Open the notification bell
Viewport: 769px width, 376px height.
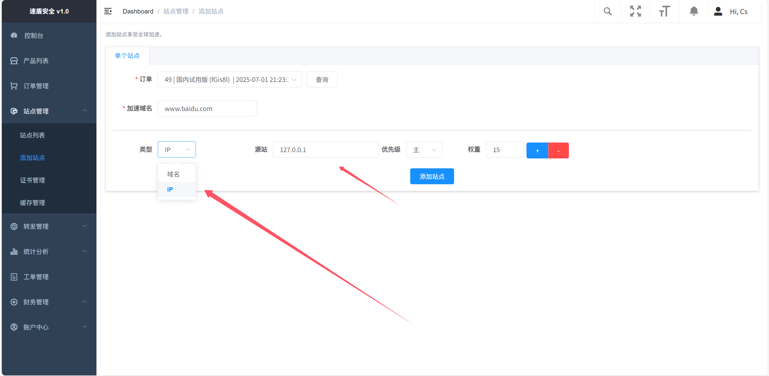(694, 11)
